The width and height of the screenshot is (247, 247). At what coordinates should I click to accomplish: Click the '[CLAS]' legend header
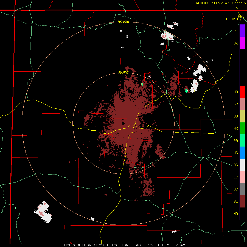coord(232,19)
